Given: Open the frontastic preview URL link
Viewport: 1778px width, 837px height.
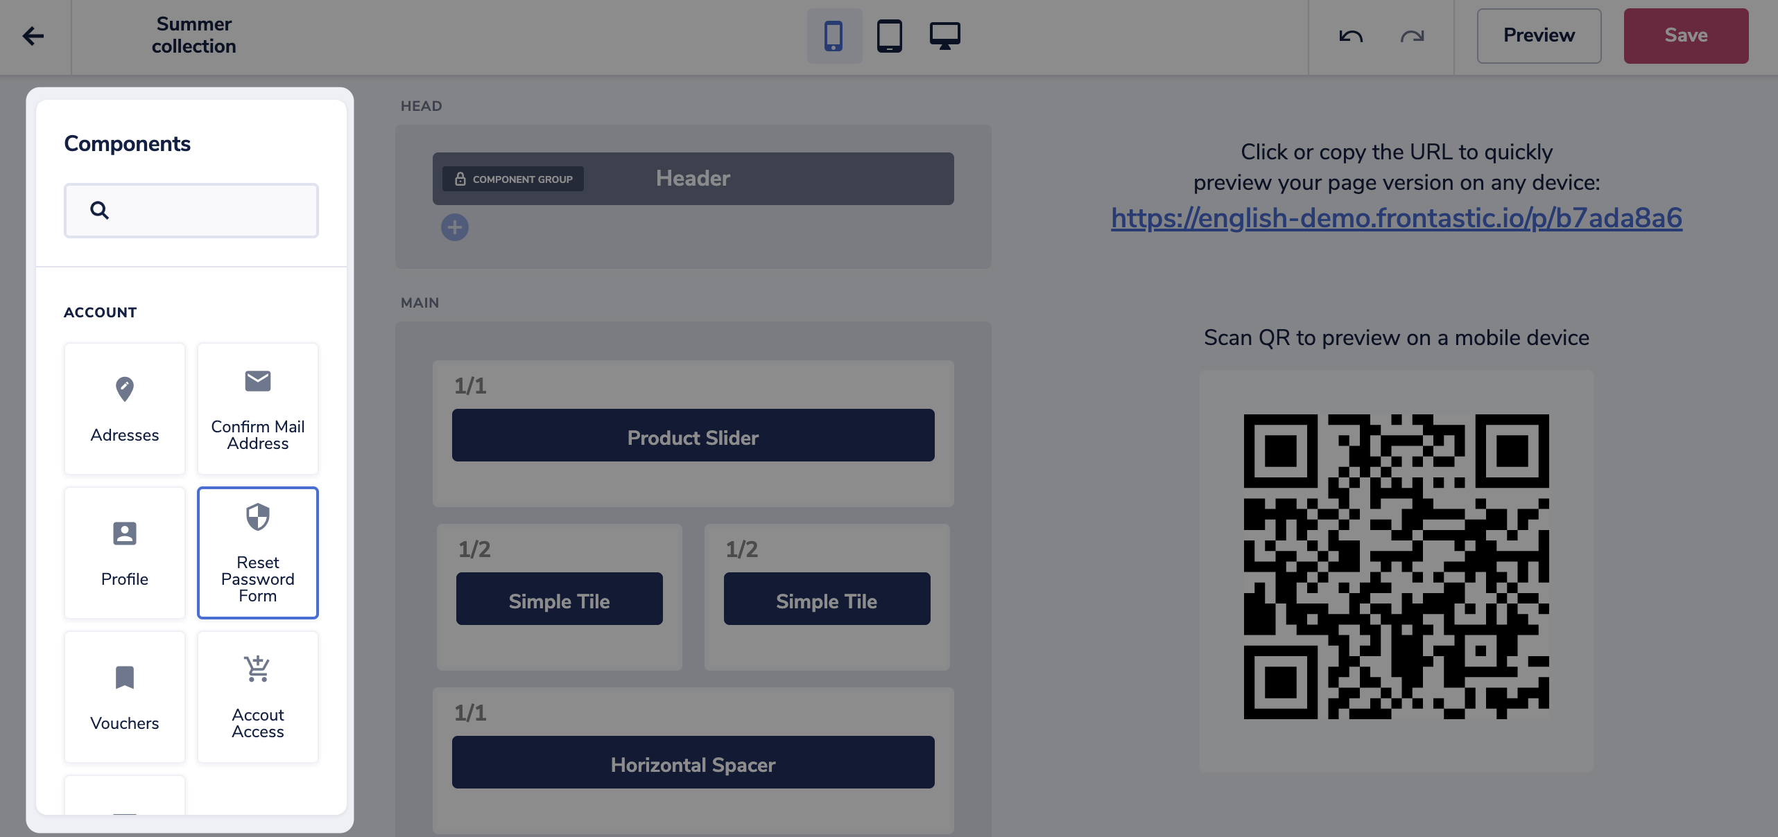Looking at the screenshot, I should 1397,218.
